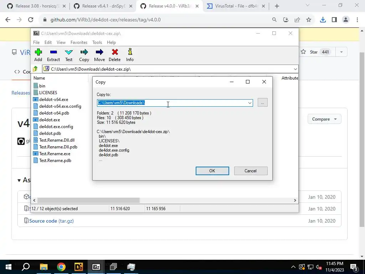Open the Chrome side panel icon

click(334, 20)
